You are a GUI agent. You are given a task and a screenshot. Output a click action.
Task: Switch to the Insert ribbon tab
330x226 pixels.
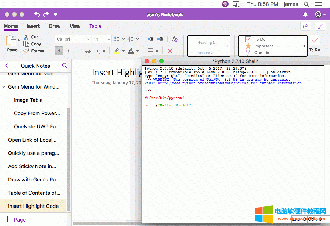(33, 26)
